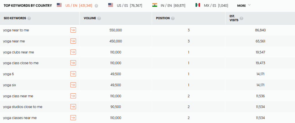This screenshot has width=295, height=123.
Task: Open arrow icon for 'yoga classes near me'
Action: (73, 118)
